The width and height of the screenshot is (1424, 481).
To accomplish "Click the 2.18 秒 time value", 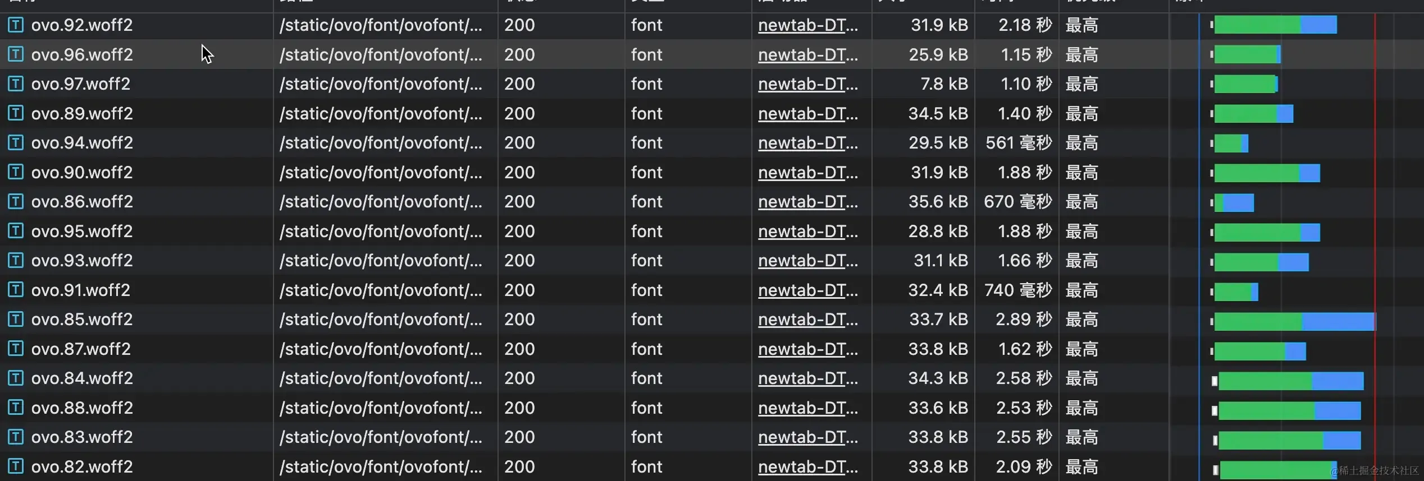I will pos(1025,25).
